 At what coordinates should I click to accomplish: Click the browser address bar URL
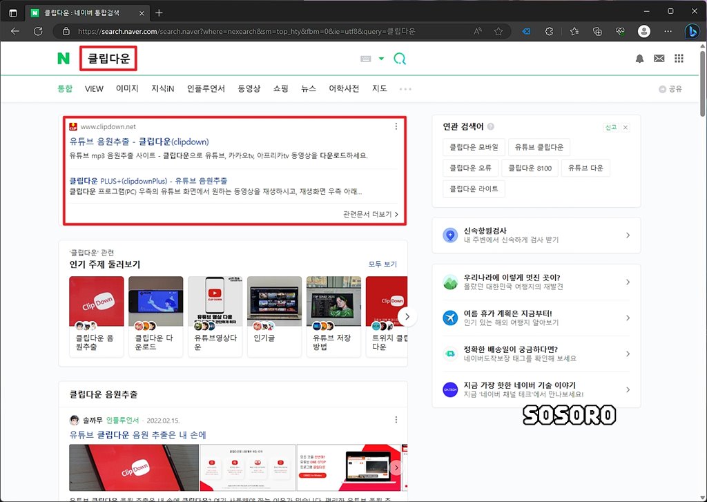point(246,32)
